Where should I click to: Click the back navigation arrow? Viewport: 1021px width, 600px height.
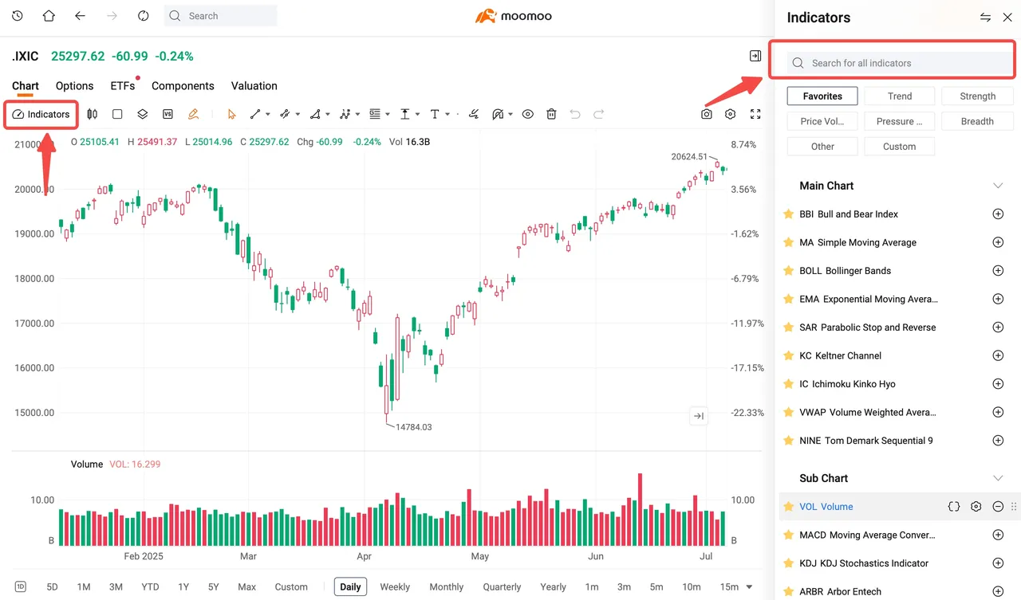[80, 16]
